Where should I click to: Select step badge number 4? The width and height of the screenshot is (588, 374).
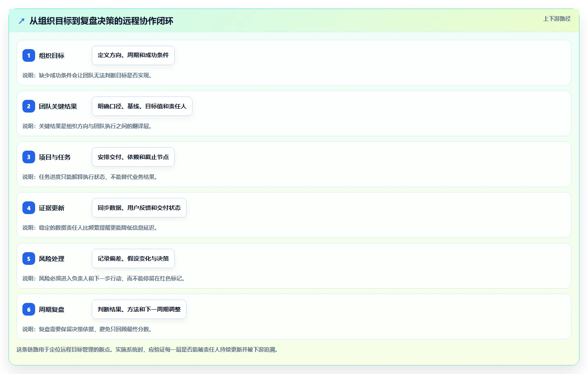[29, 208]
